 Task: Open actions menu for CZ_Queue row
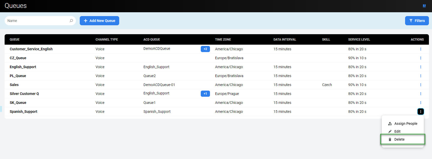[420, 58]
